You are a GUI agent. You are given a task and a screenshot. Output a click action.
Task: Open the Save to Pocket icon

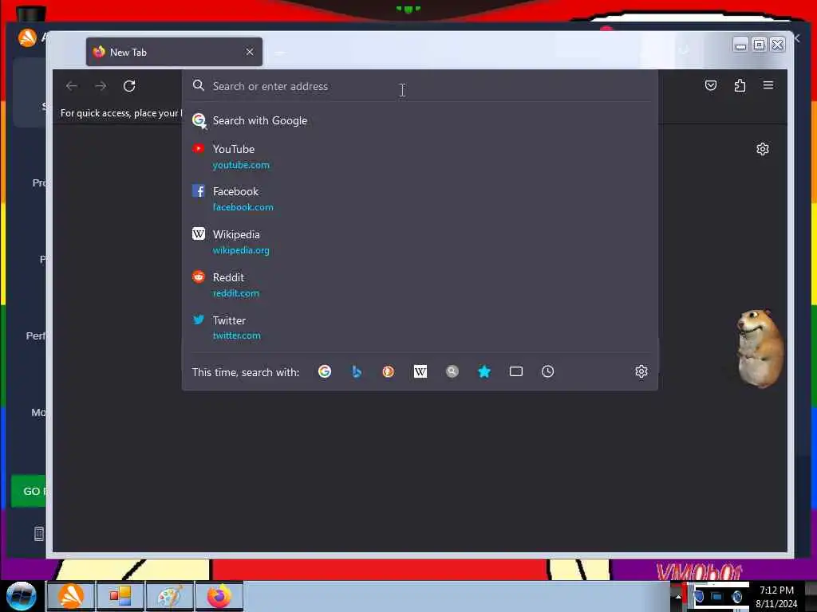[711, 85]
